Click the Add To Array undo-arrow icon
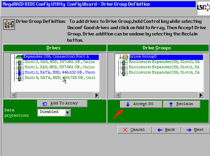 click(45, 104)
